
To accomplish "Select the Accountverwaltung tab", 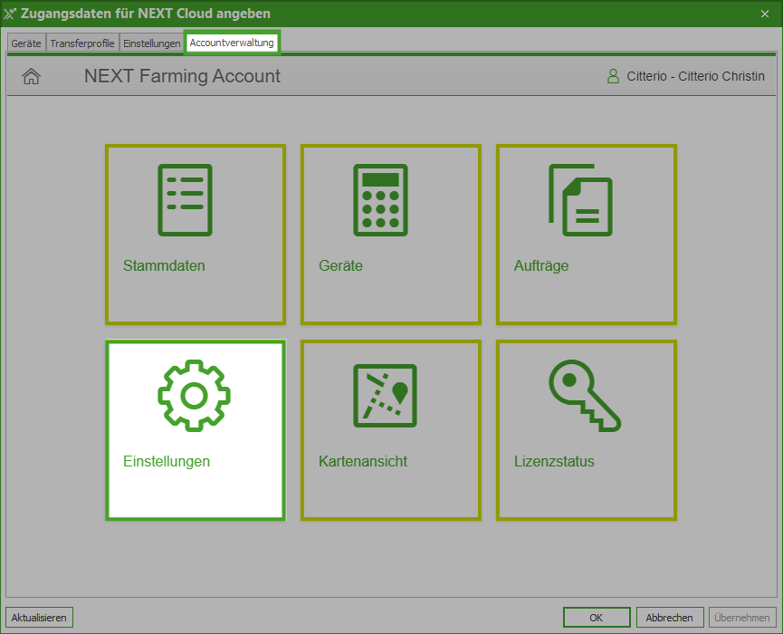I will point(232,43).
